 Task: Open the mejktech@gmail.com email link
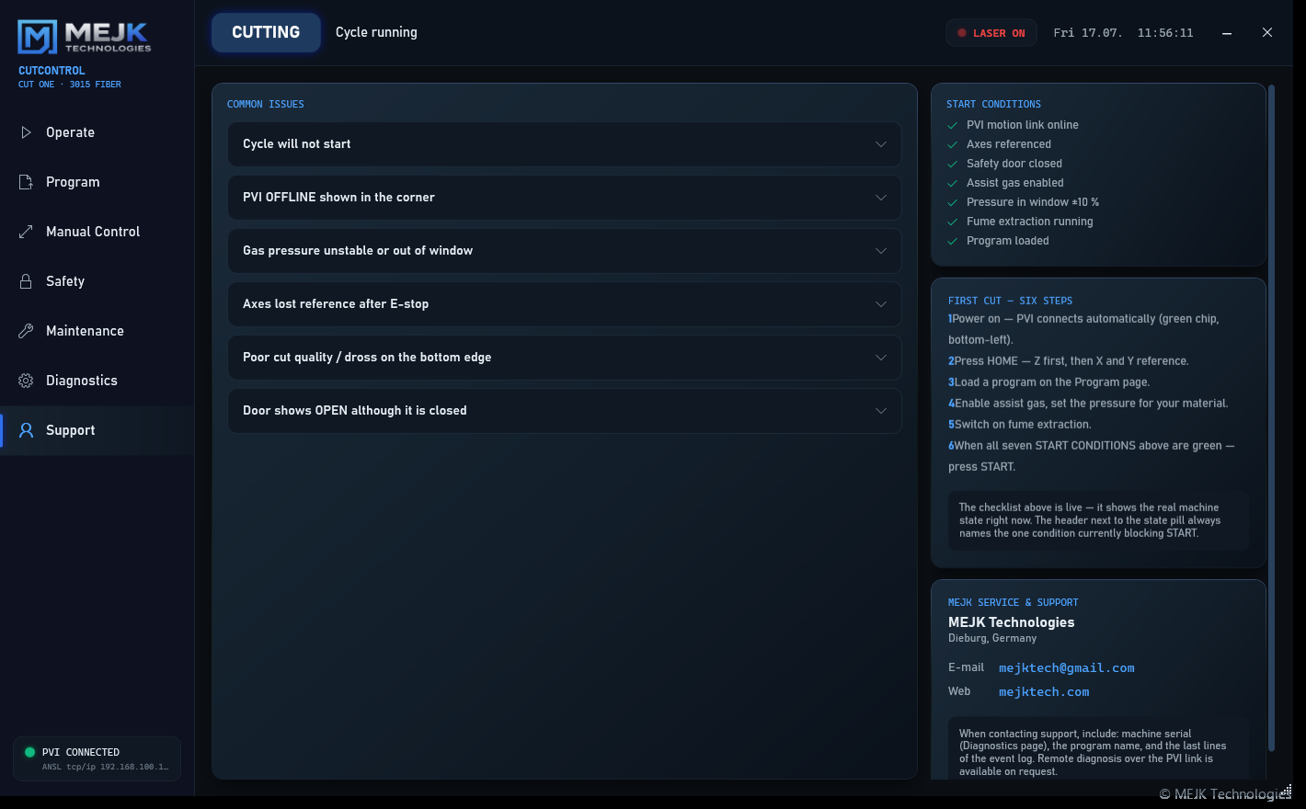(x=1067, y=668)
